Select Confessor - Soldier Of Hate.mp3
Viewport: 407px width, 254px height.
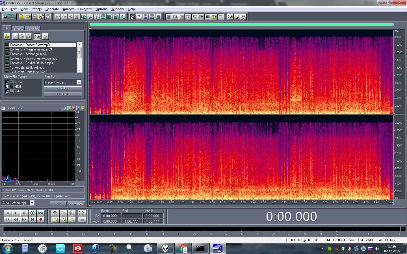coord(31,63)
